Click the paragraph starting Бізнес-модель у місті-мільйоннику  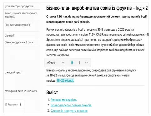(x=91, y=75)
